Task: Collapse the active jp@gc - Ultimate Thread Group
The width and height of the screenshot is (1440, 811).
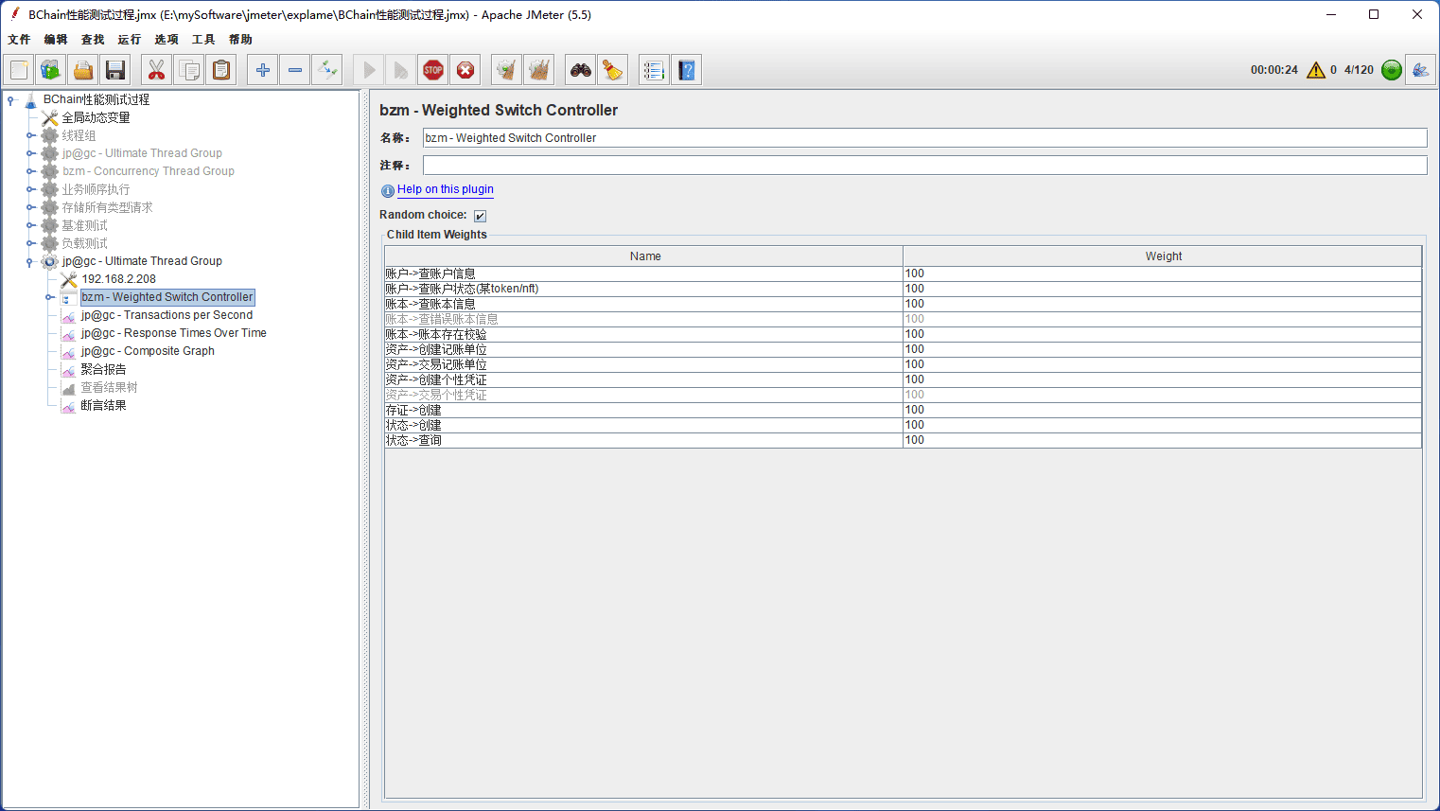Action: click(x=30, y=262)
